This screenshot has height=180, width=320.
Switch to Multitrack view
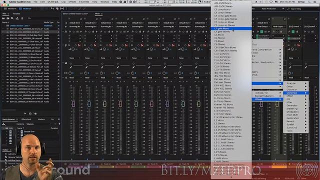25,9
